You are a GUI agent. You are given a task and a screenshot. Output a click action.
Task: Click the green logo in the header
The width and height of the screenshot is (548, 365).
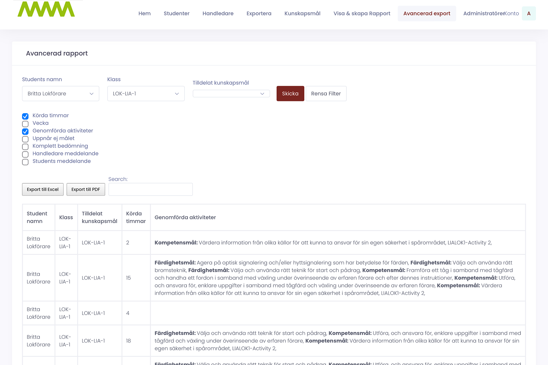pos(46,9)
